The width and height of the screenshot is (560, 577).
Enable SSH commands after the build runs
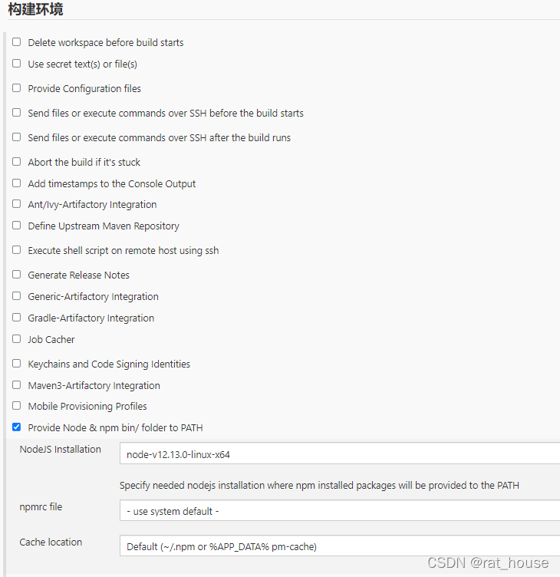click(17, 137)
